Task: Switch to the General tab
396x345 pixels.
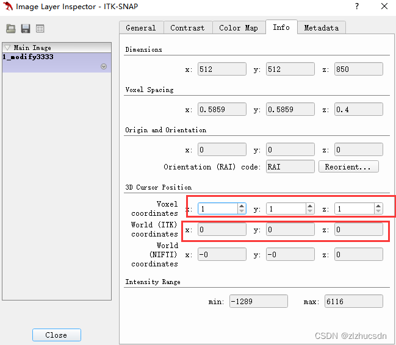Action: (x=141, y=27)
